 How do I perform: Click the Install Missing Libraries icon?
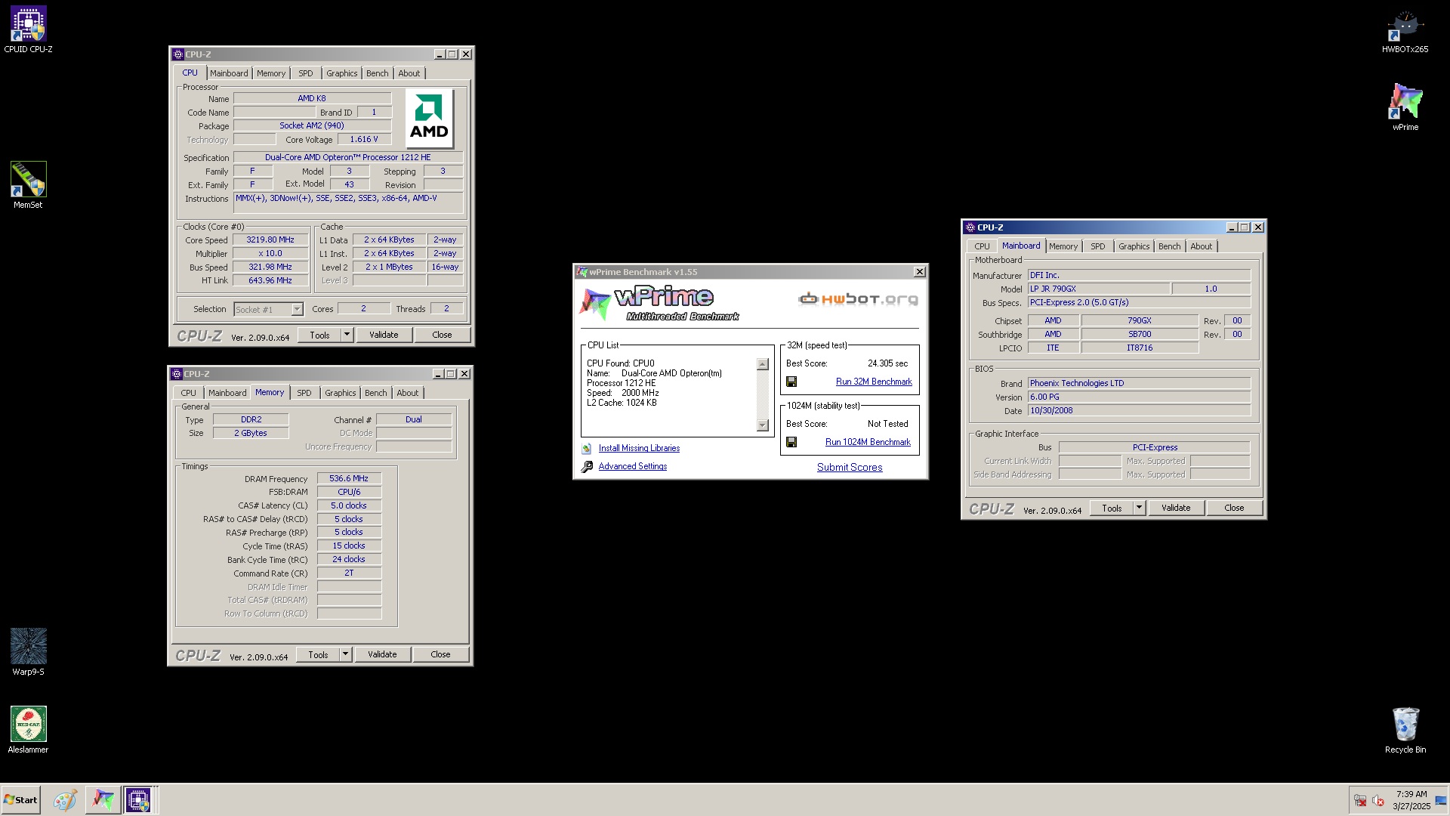point(587,448)
